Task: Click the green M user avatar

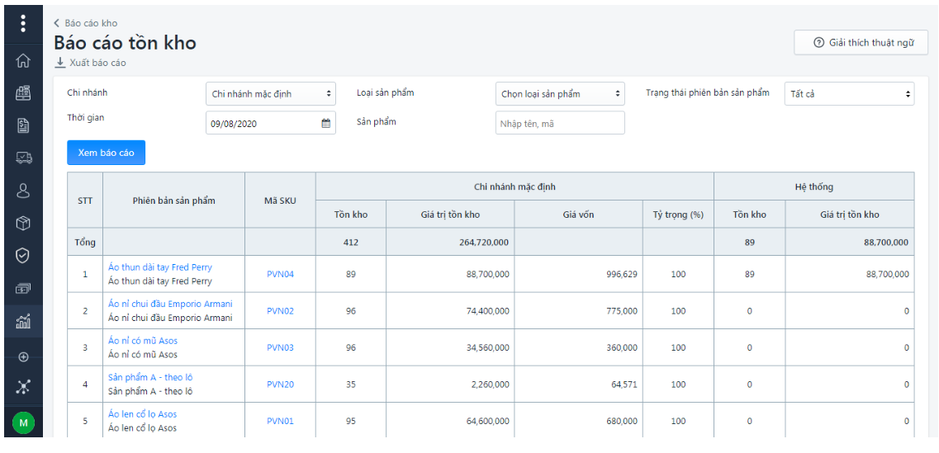Action: (x=23, y=422)
